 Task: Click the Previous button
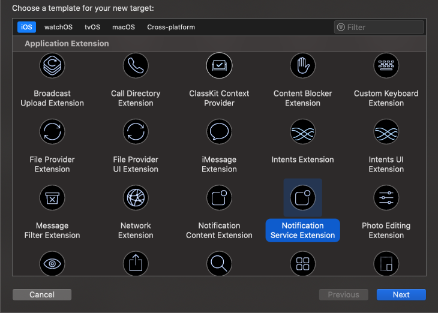coord(344,294)
